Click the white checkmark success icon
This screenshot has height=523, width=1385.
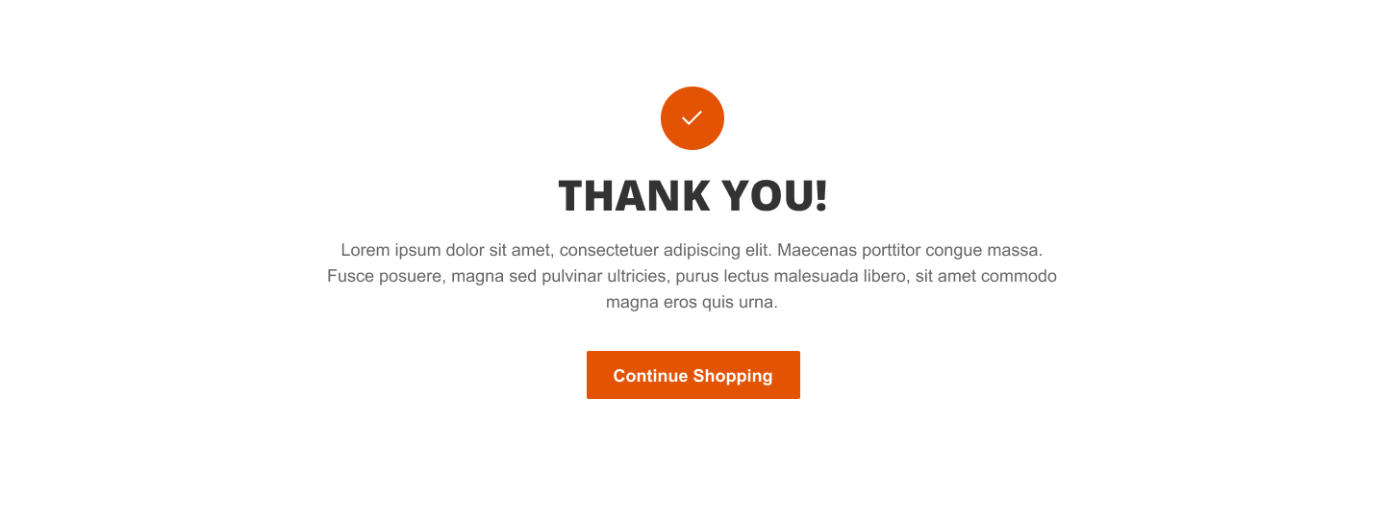pyautogui.click(x=692, y=118)
